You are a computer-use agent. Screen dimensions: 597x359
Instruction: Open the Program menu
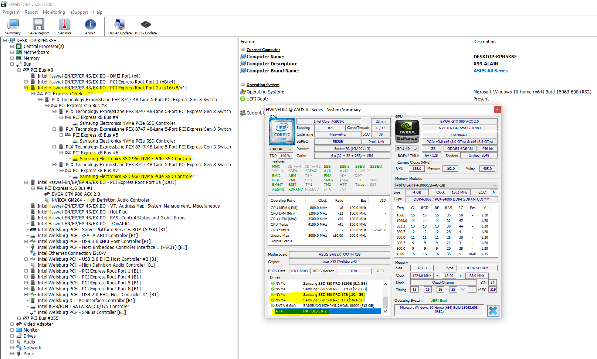(11, 12)
